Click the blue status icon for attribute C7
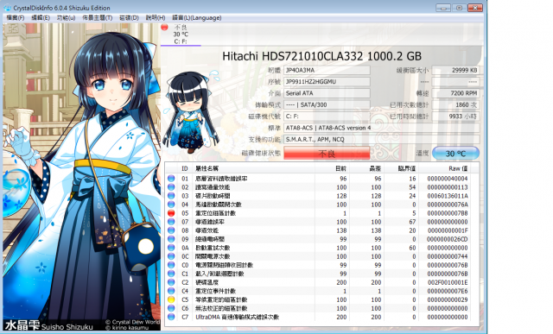 (171, 317)
